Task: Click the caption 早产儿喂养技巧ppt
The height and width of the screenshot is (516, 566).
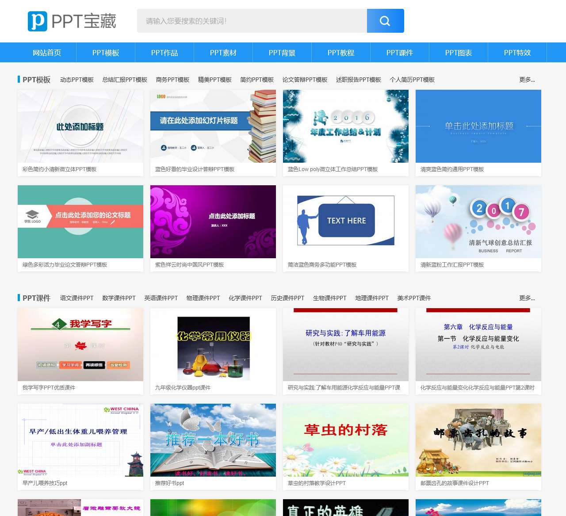Action: tap(45, 483)
